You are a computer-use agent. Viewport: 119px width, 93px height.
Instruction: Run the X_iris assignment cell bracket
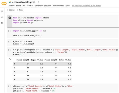[x=10, y=41]
